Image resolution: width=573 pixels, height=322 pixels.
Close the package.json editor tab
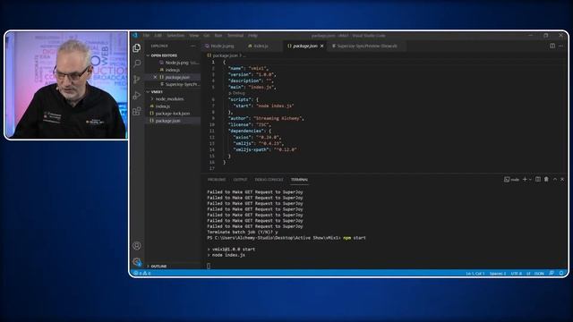(x=322, y=46)
